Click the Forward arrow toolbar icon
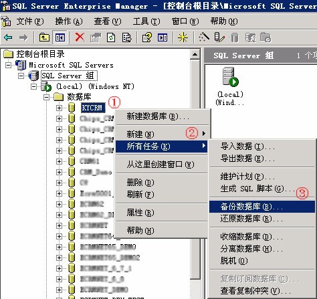This screenshot has height=299, width=317. tap(23, 37)
